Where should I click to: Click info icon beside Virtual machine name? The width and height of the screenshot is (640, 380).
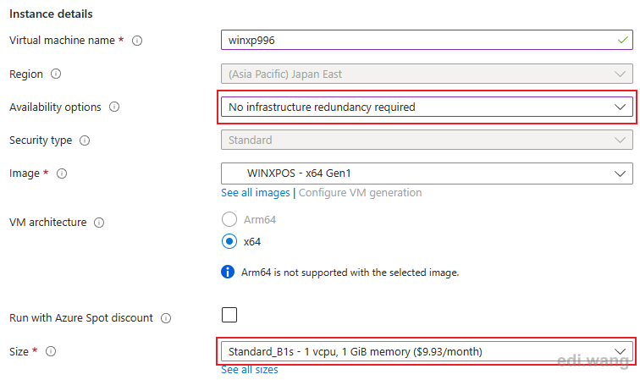tap(137, 41)
